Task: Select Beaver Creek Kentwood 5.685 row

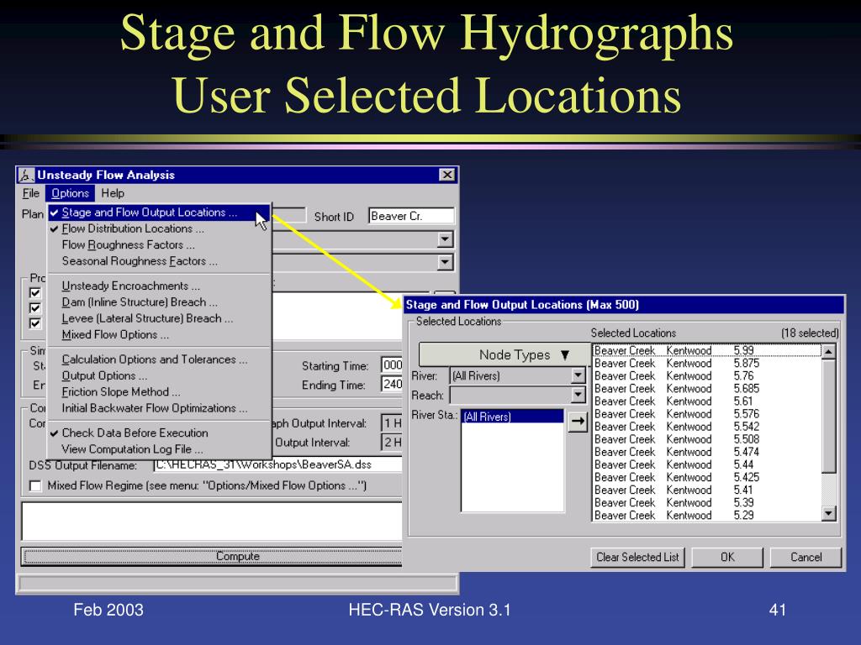Action: point(707,388)
